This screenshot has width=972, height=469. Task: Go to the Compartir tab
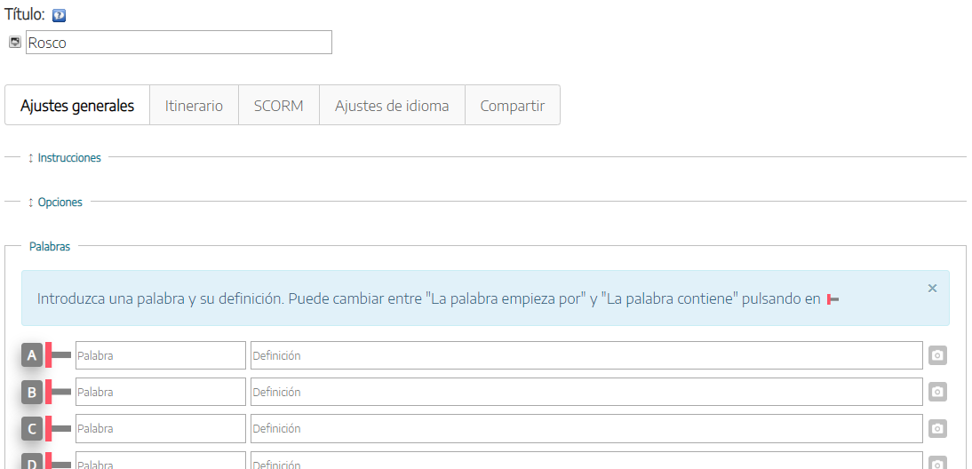pos(512,106)
